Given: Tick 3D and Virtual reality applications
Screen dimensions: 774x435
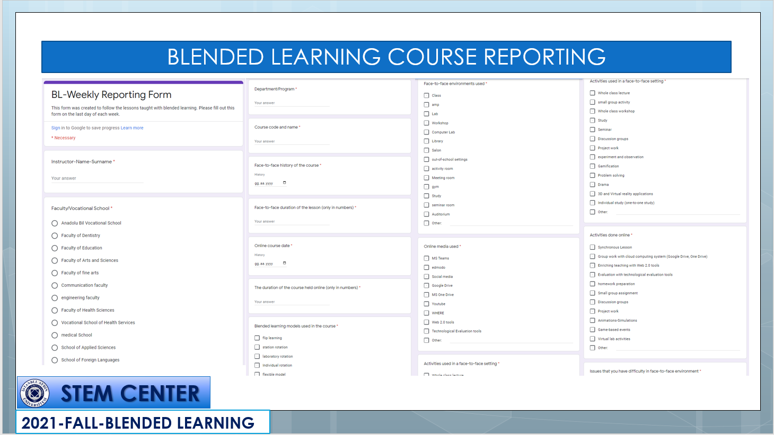Looking at the screenshot, I should pyautogui.click(x=592, y=194).
